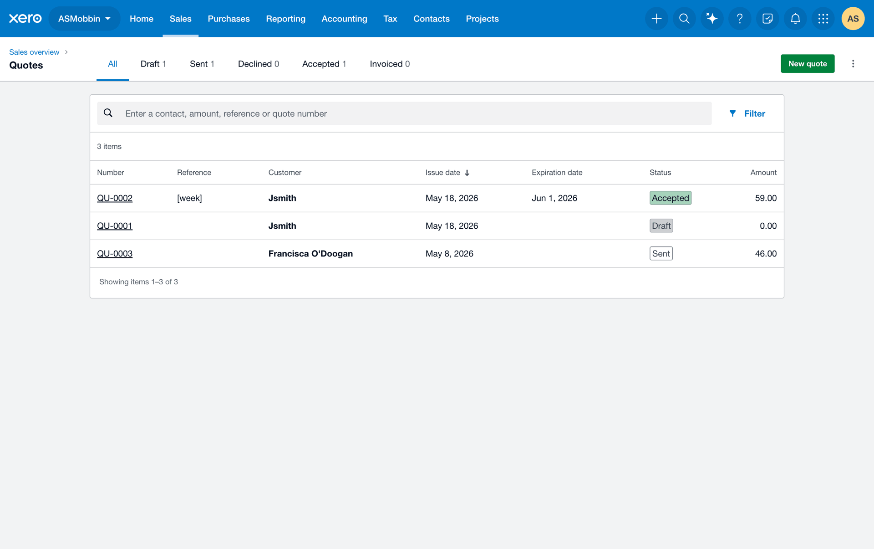Click the Draft status badge

[661, 226]
